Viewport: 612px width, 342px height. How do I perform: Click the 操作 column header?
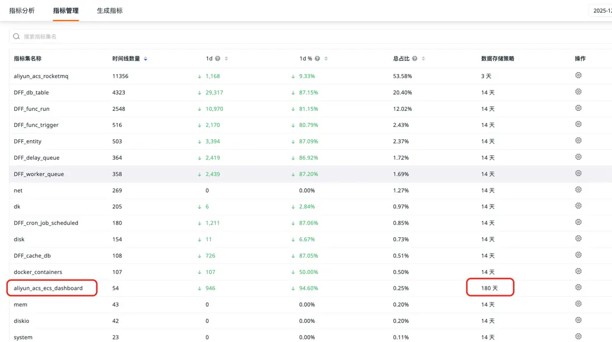pos(580,58)
